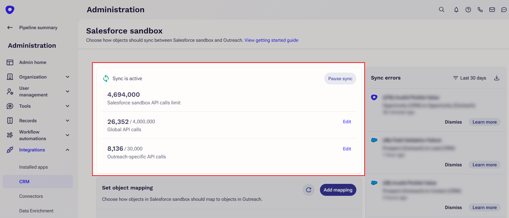The height and width of the screenshot is (218, 509).
Task: Click the 4,694,000 API calls limit value
Action: click(x=124, y=95)
